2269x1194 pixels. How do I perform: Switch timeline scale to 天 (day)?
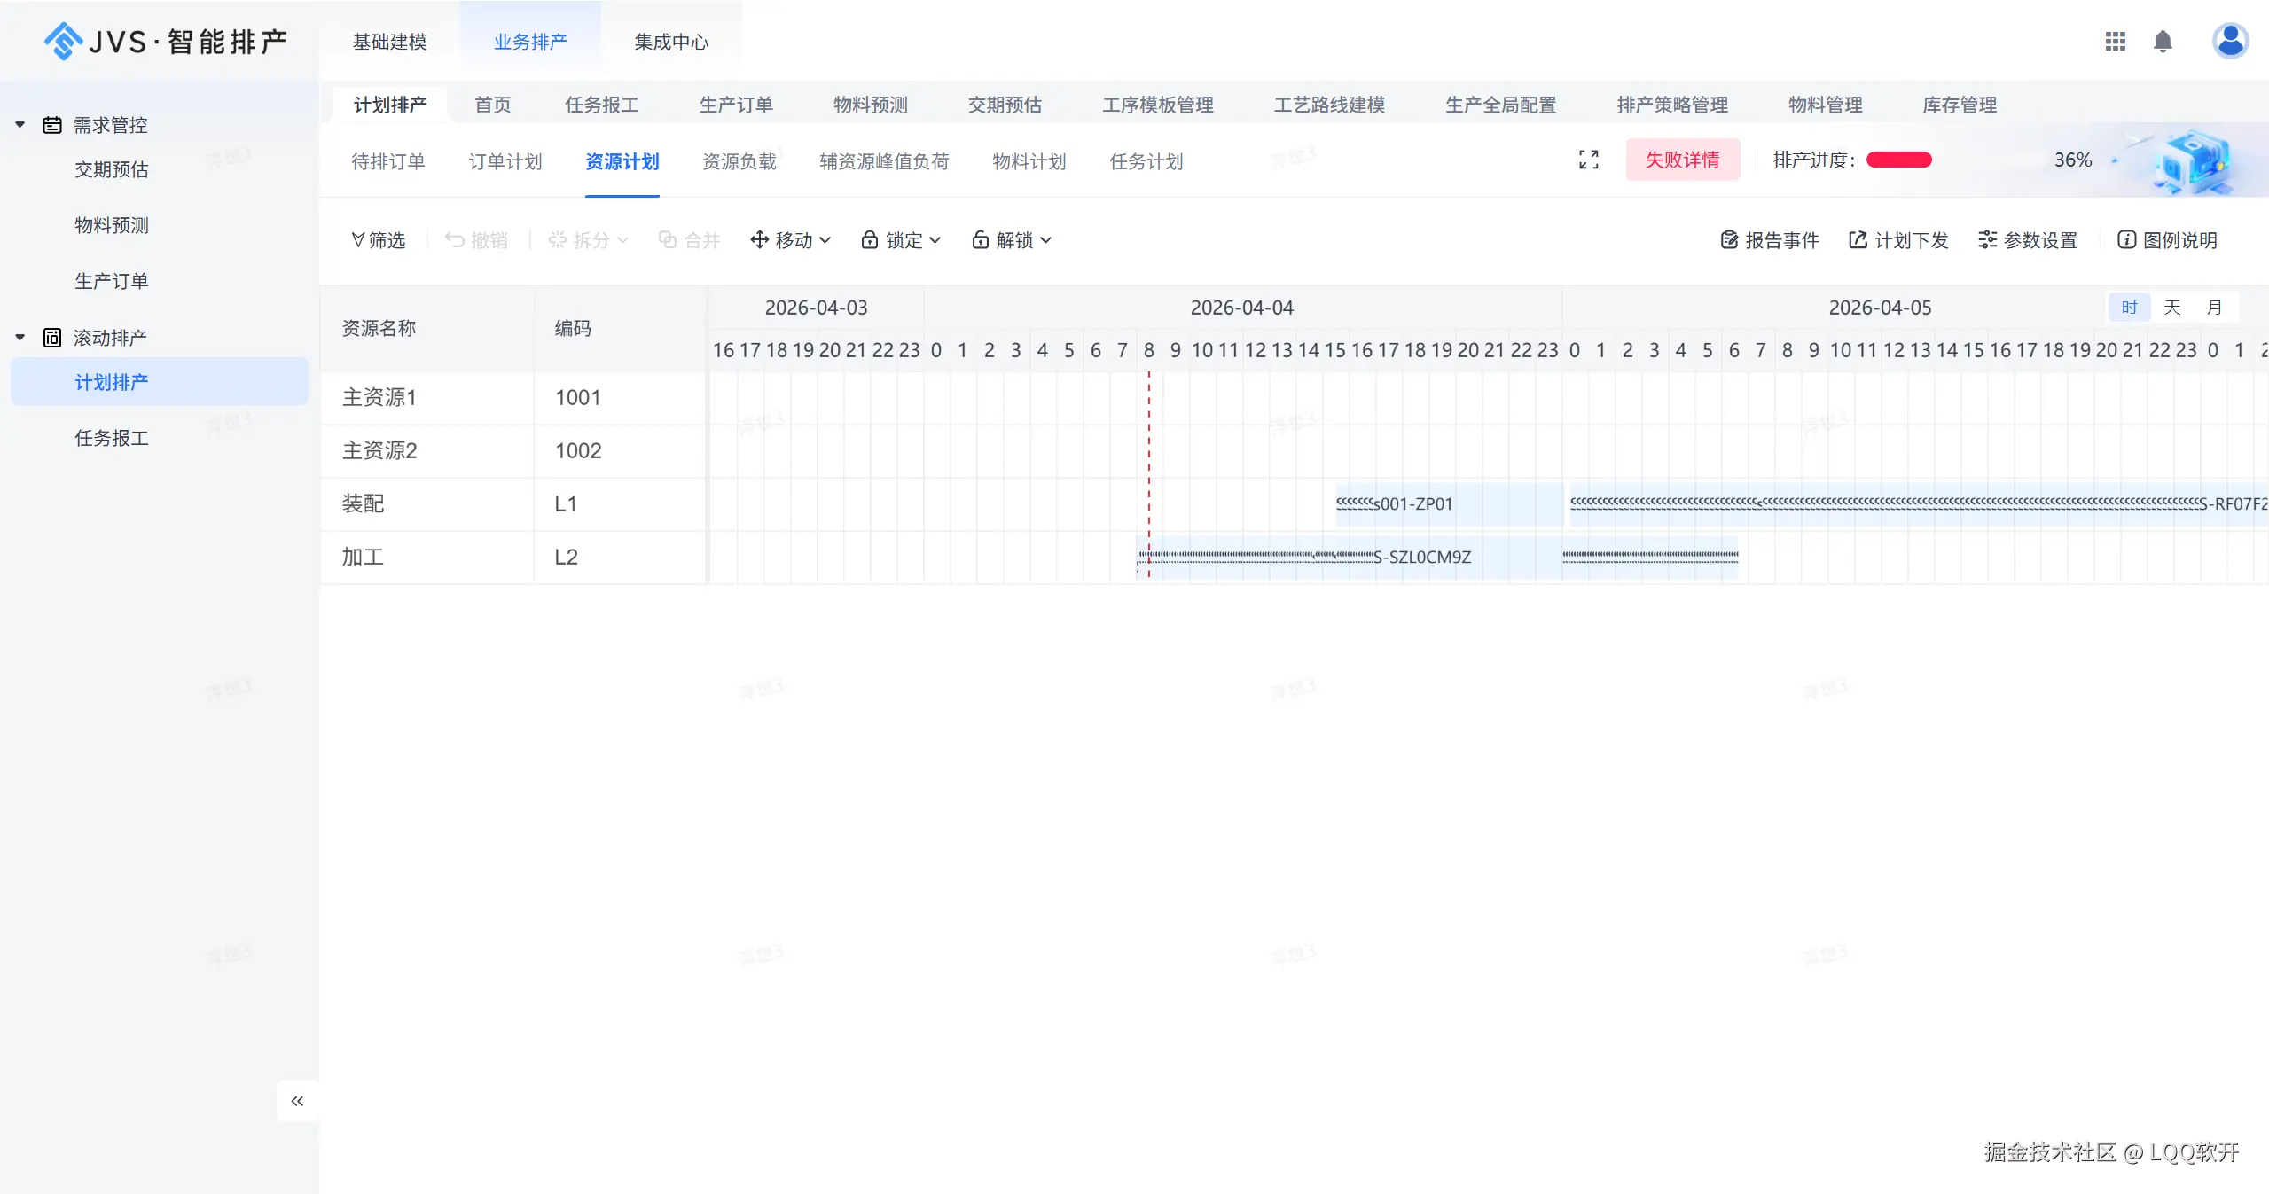[2171, 308]
